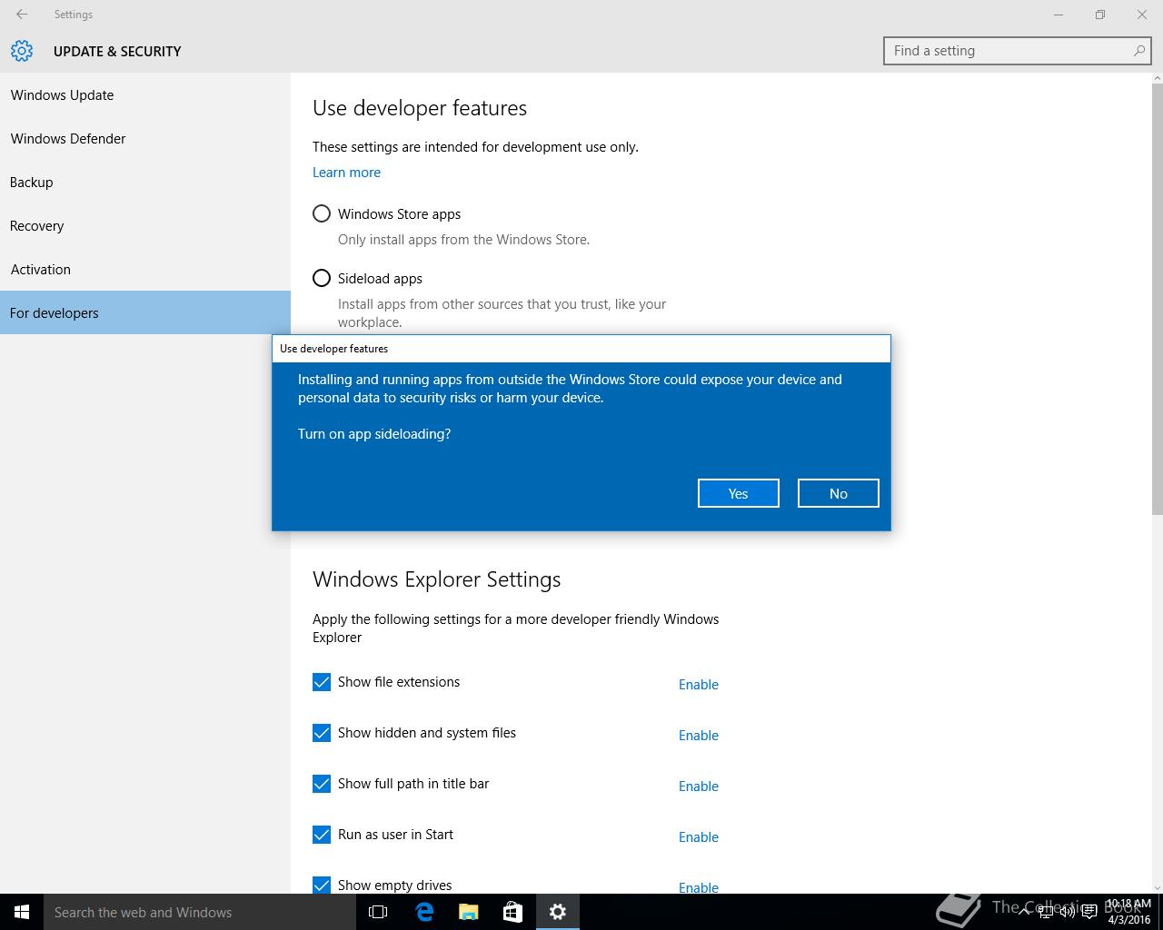This screenshot has width=1163, height=930.
Task: Open the Action Center notifications icon
Action: click(x=1089, y=912)
